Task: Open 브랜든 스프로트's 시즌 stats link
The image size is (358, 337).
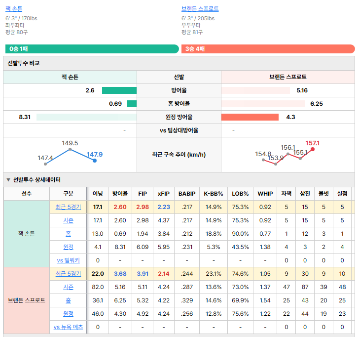Action: (68, 287)
